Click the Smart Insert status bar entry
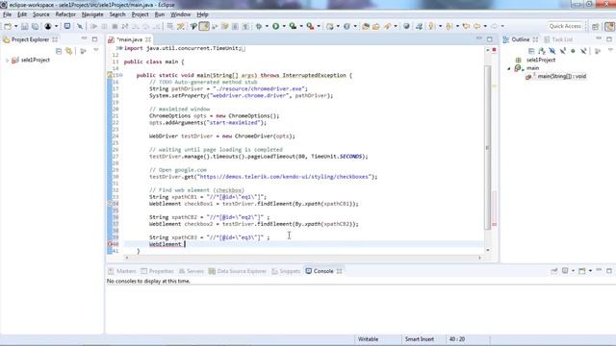Viewport: 616px width, 346px height. point(420,339)
